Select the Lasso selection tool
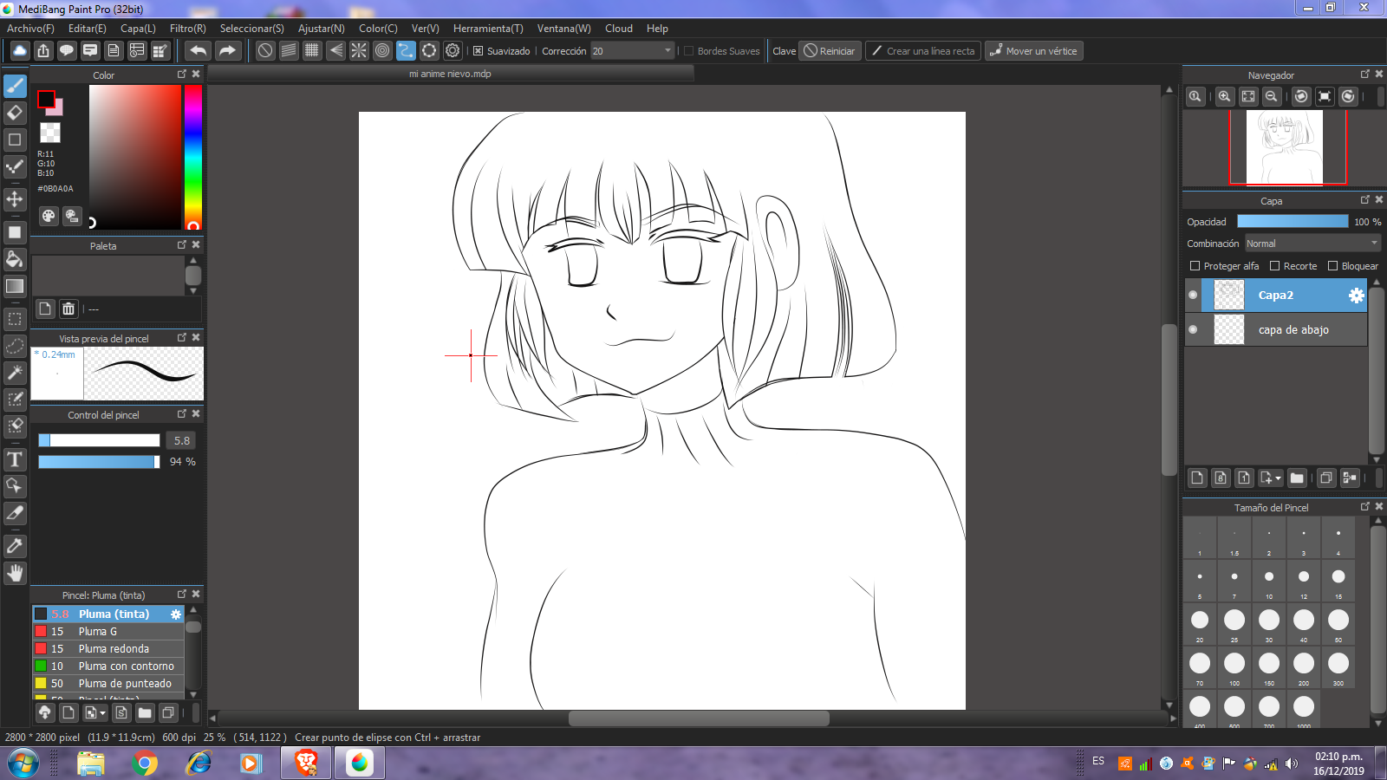The image size is (1387, 780). [x=15, y=346]
